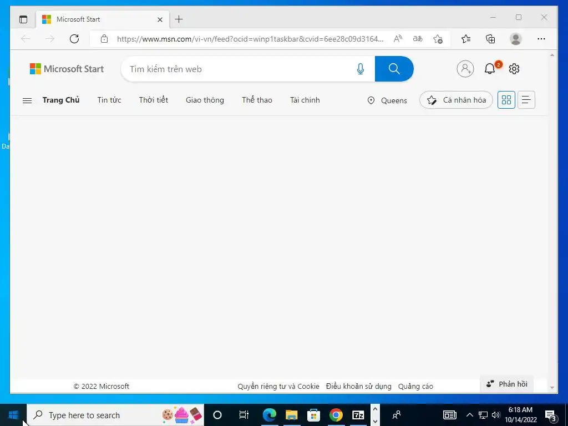Open Điều khoản sử dụng link
Image resolution: width=568 pixels, height=426 pixels.
359,386
